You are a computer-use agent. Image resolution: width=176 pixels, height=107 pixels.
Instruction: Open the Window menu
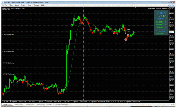click(x=36, y=5)
